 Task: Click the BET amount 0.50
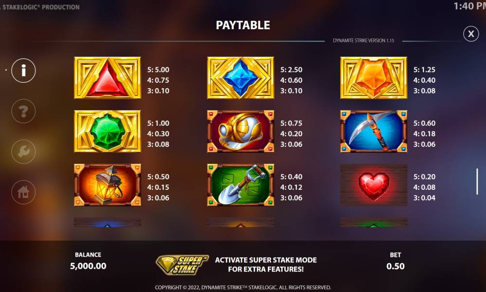396,266
